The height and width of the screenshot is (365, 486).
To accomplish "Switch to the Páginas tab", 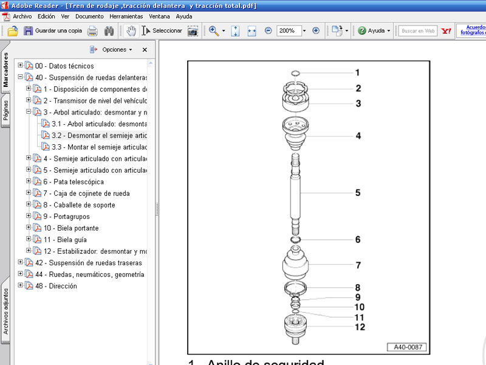I will (5, 110).
